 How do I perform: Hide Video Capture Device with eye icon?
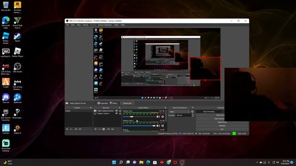[117, 111]
